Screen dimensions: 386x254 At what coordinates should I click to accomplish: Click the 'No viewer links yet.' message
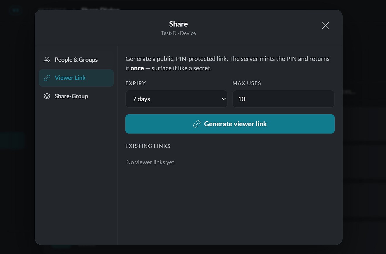pos(151,162)
